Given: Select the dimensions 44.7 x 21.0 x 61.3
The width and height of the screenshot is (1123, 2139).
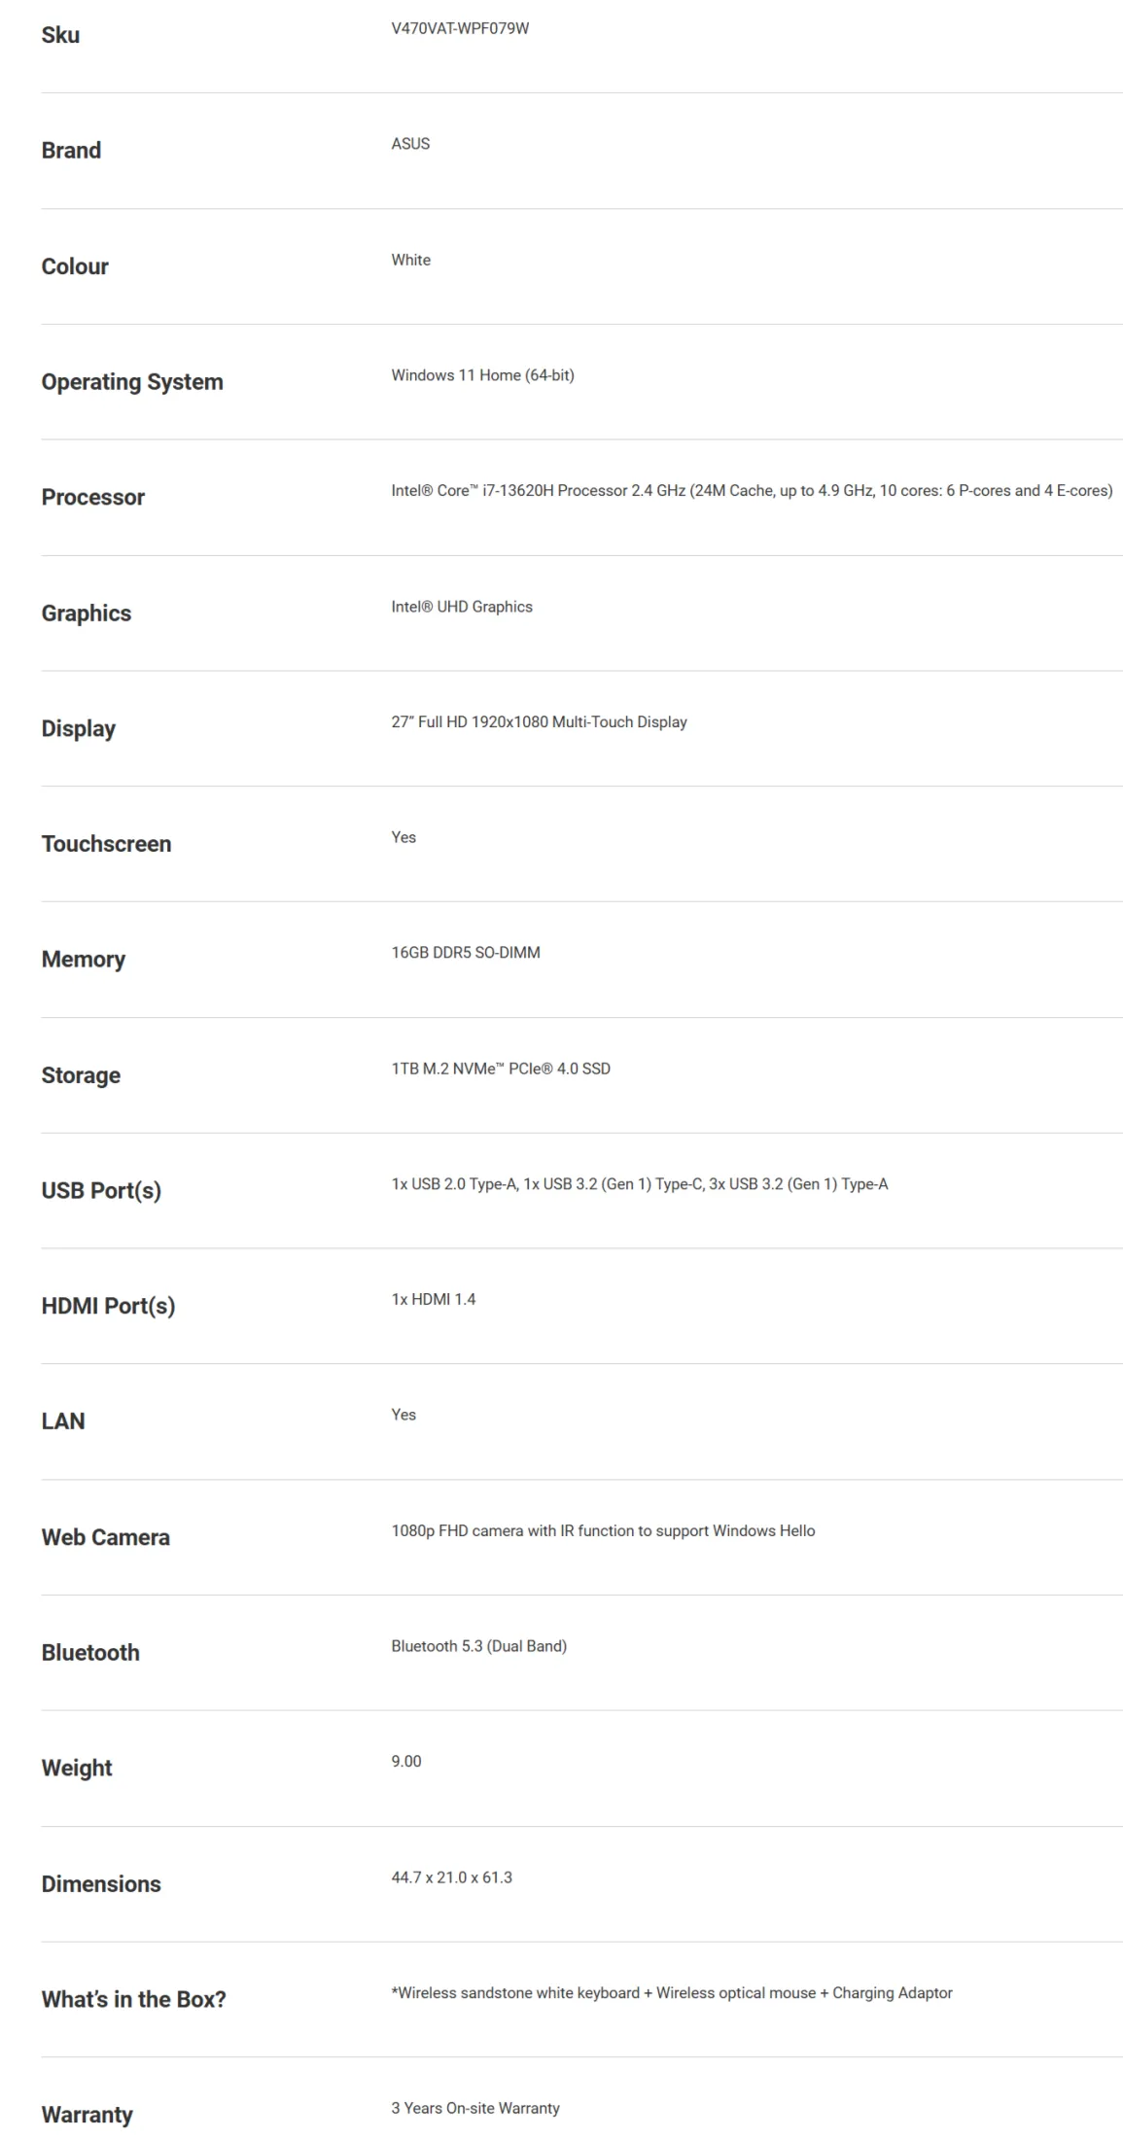Looking at the screenshot, I should [451, 1877].
